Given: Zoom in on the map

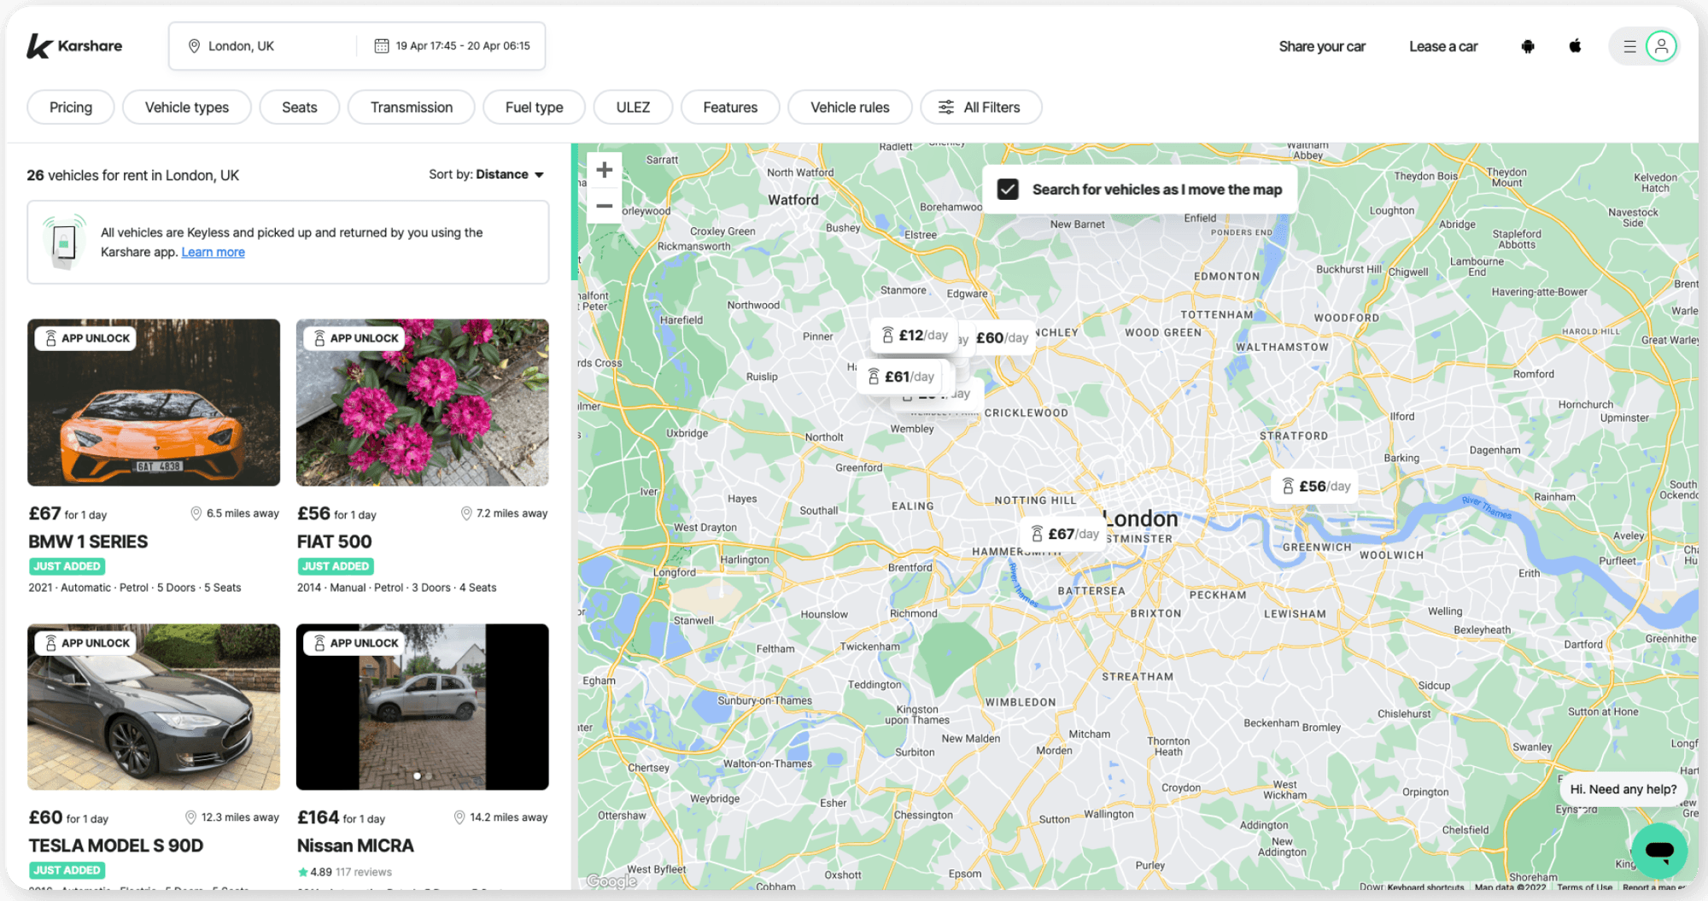Looking at the screenshot, I should click(605, 170).
